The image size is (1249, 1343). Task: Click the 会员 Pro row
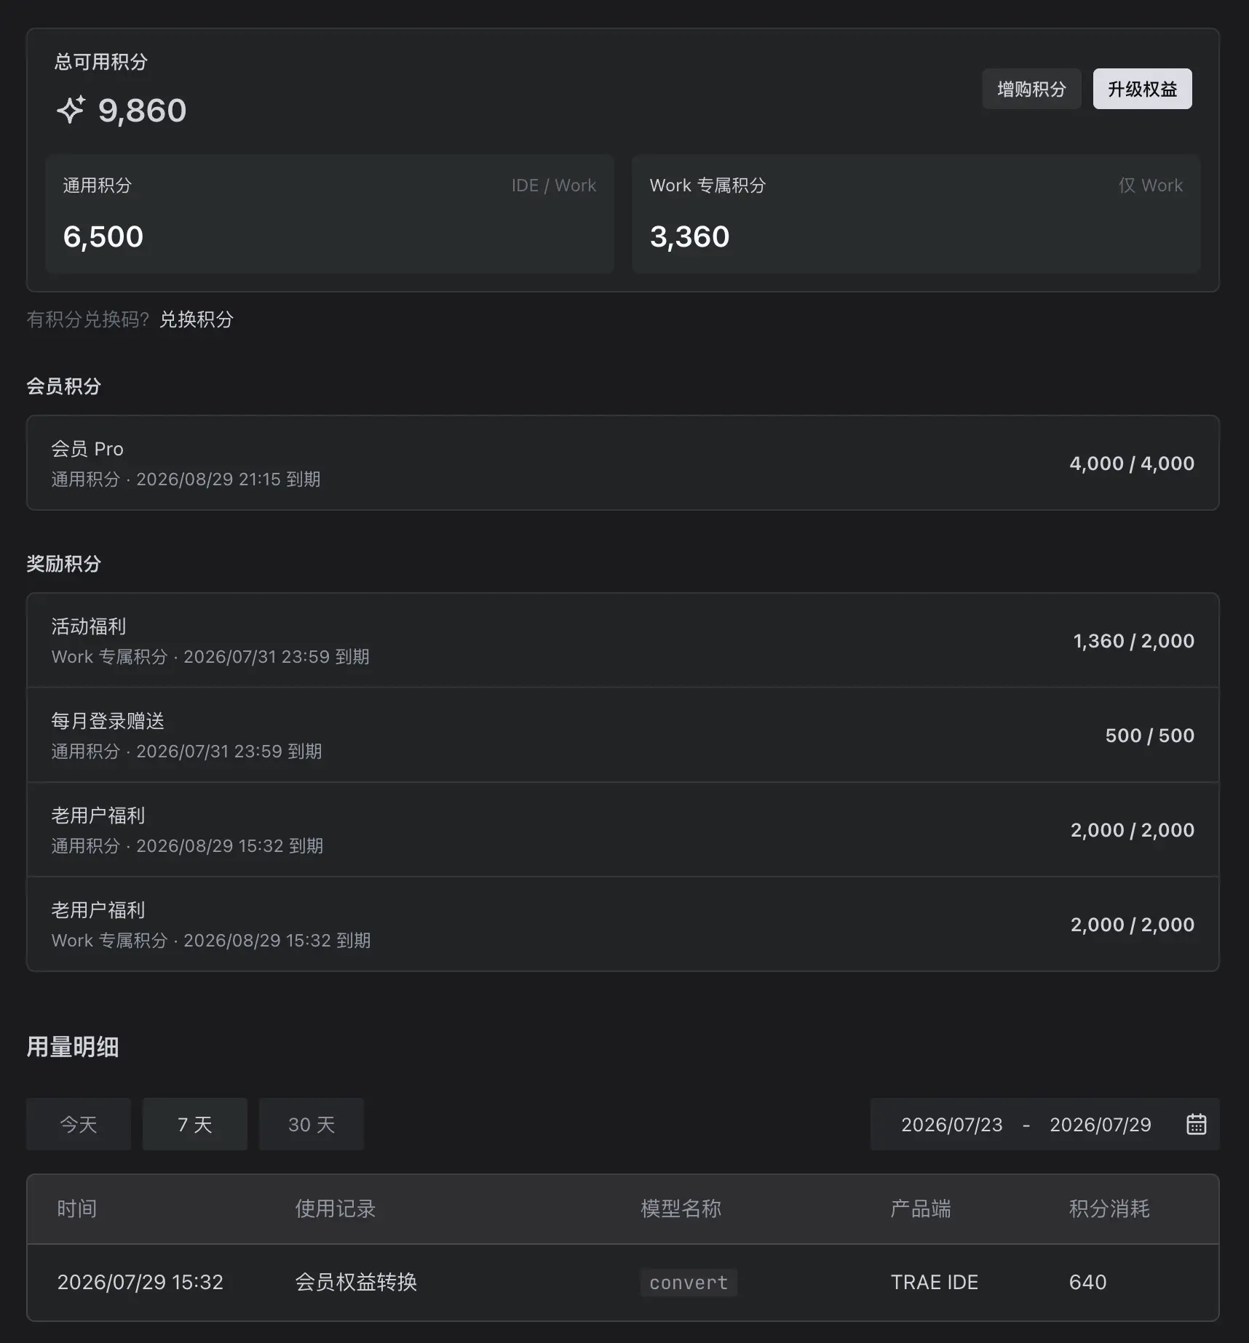(623, 463)
